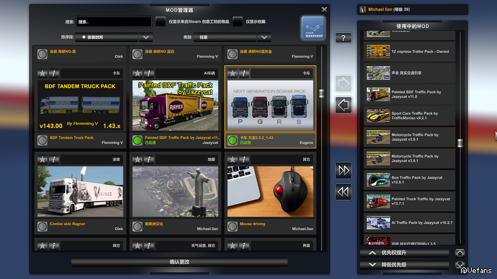The height and width of the screenshot is (279, 497).
Task: Select Bus Traffic Pack by Jazzycat v12.6.1
Action: [409, 180]
